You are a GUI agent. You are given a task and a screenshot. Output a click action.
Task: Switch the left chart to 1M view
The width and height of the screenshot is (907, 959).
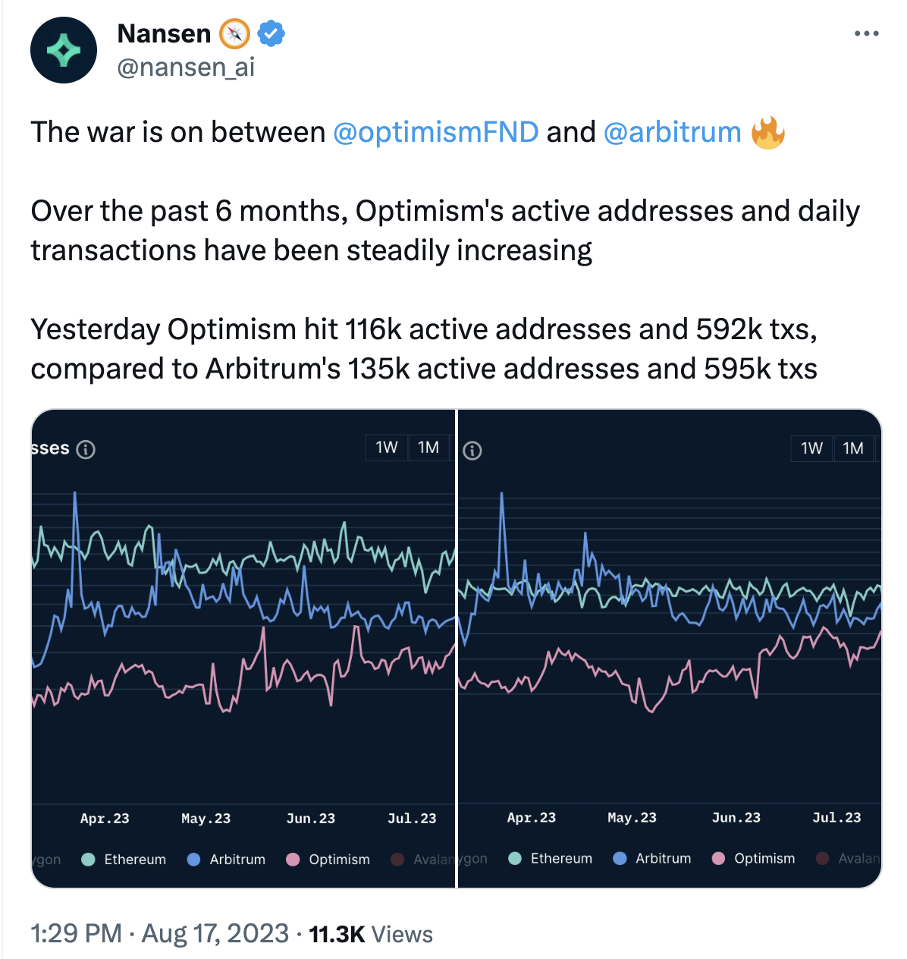[x=428, y=448]
